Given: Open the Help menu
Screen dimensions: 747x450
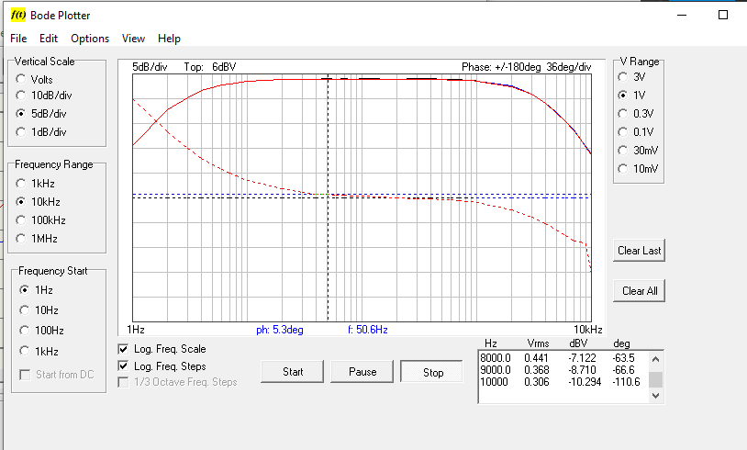Looking at the screenshot, I should tap(169, 39).
